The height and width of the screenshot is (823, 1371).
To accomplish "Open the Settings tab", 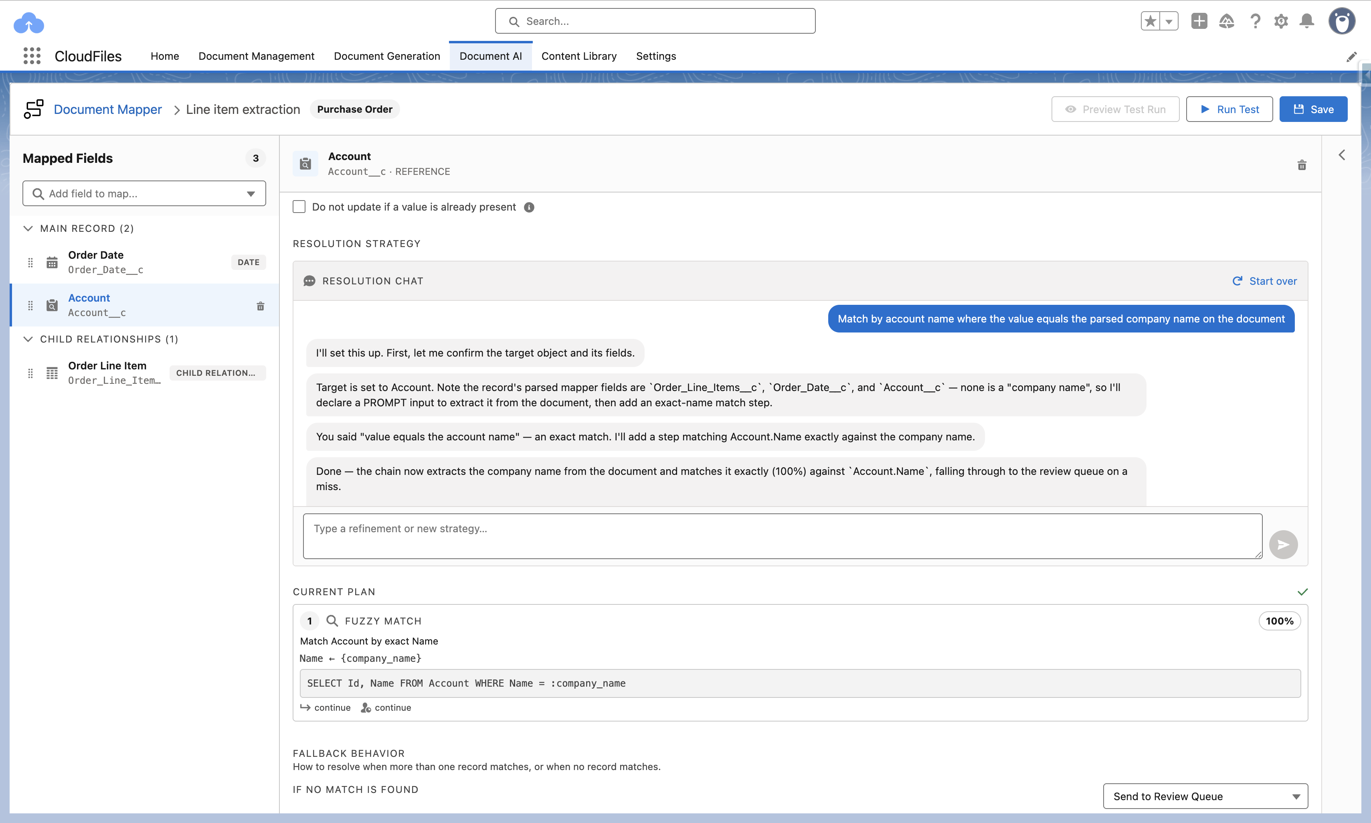I will [x=655, y=56].
